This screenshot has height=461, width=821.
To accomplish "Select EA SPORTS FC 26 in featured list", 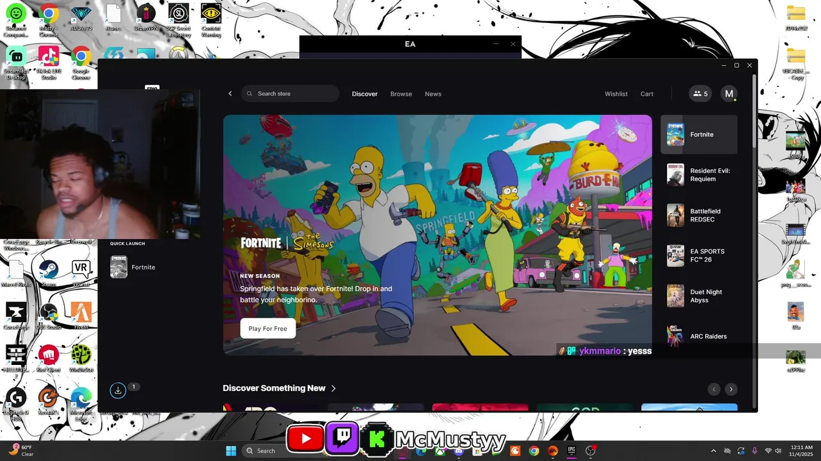I will (x=699, y=255).
